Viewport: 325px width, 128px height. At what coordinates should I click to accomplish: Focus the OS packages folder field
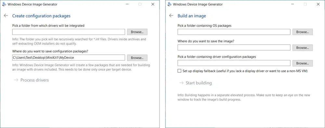234,32
